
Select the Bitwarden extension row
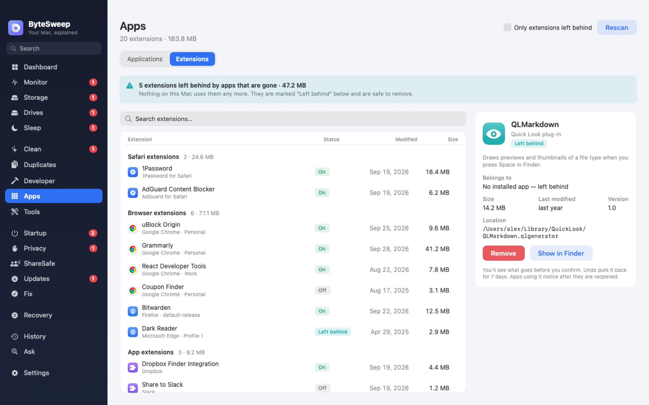tap(293, 311)
